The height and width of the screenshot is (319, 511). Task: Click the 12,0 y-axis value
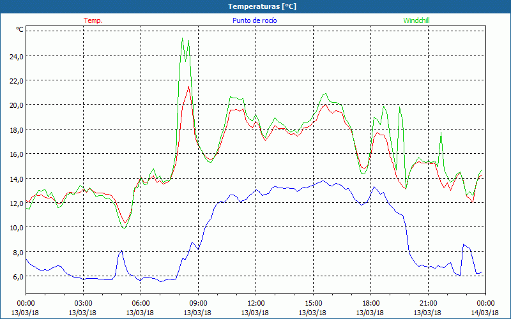click(x=17, y=204)
